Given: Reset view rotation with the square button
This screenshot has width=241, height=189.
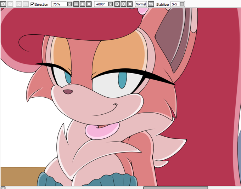Looking at the screenshot, I should click(130, 4).
